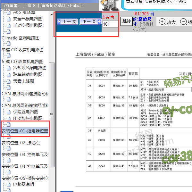
Task: Click the 跳转 jump button
Action: [x=126, y=21]
